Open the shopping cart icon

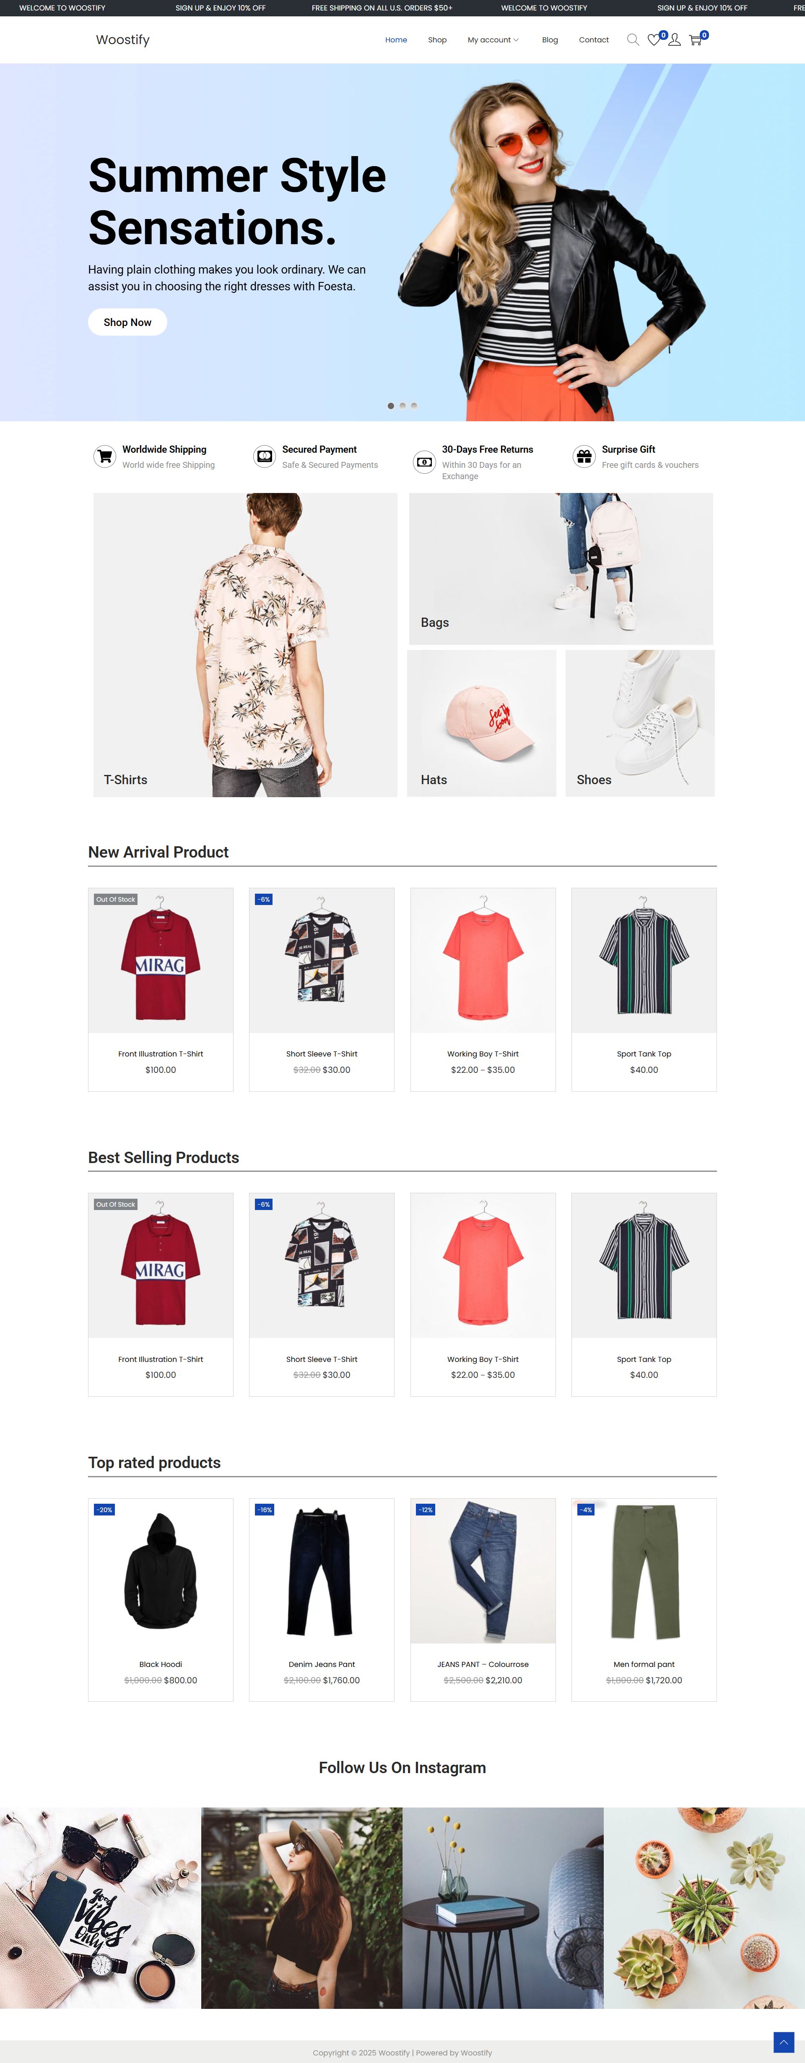point(696,40)
